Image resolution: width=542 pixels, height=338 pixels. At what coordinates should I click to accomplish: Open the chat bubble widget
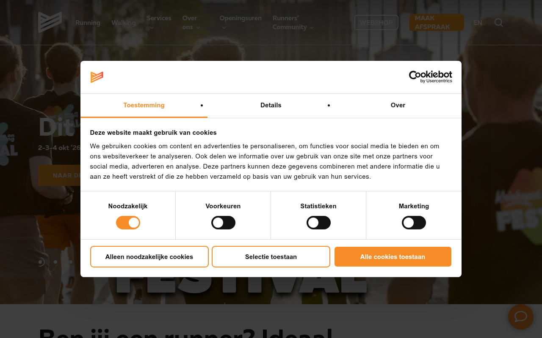(x=521, y=317)
